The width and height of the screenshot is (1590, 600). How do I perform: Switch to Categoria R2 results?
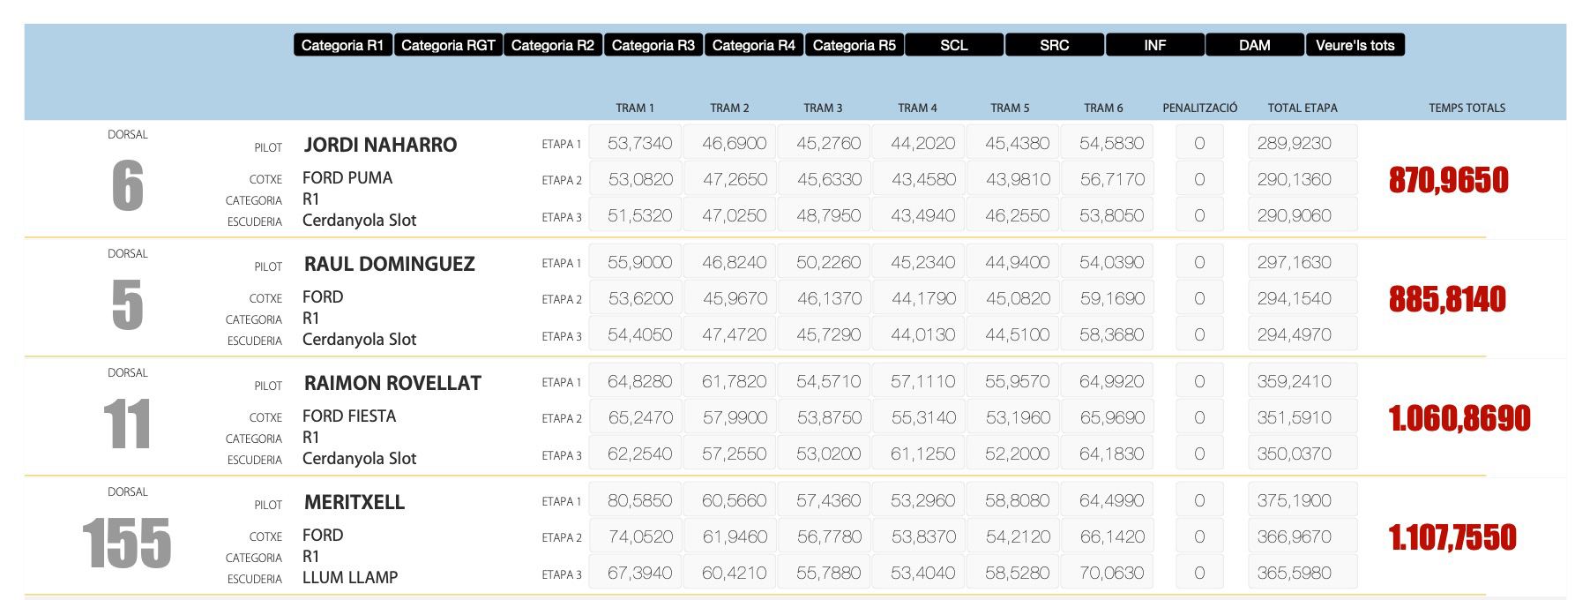coord(553,45)
